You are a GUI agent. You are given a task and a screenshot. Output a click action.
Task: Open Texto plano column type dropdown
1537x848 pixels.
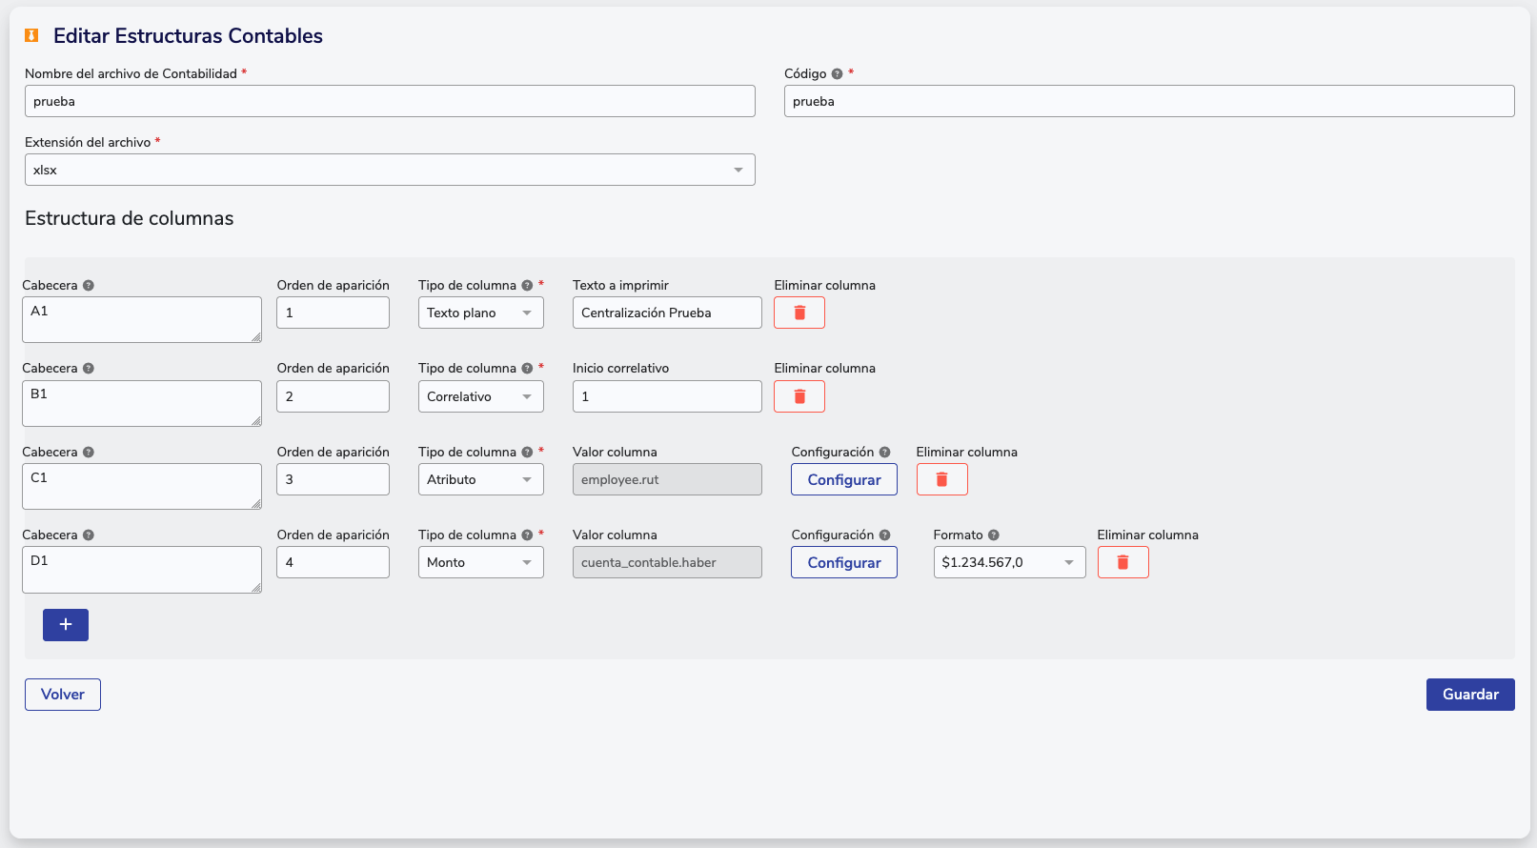(x=480, y=313)
